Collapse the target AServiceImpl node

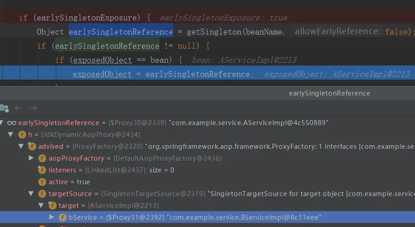tap(41, 205)
